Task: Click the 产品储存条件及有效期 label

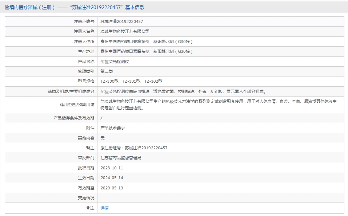Action: pyautogui.click(x=74, y=118)
